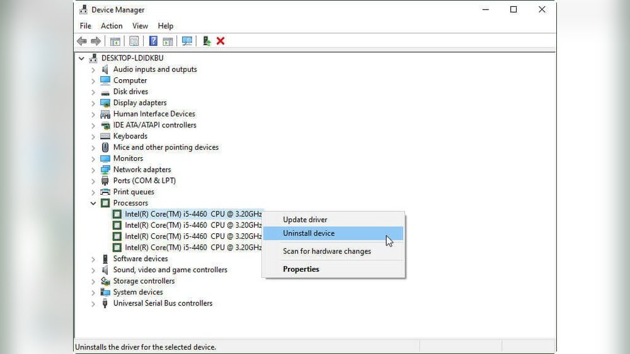
Task: Open Properties from the context menu
Action: (x=301, y=269)
